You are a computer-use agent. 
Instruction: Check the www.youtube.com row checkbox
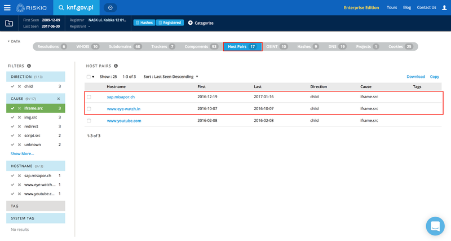pyautogui.click(x=89, y=121)
